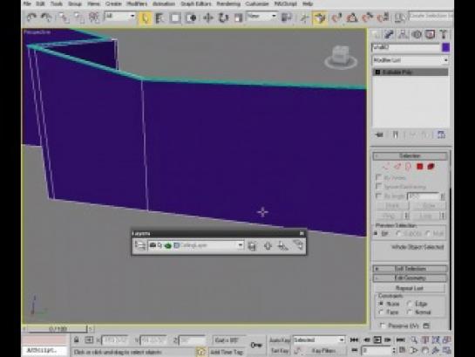Click the Repeat Last button
Viewport: 475px width, 357px height.
coord(410,288)
